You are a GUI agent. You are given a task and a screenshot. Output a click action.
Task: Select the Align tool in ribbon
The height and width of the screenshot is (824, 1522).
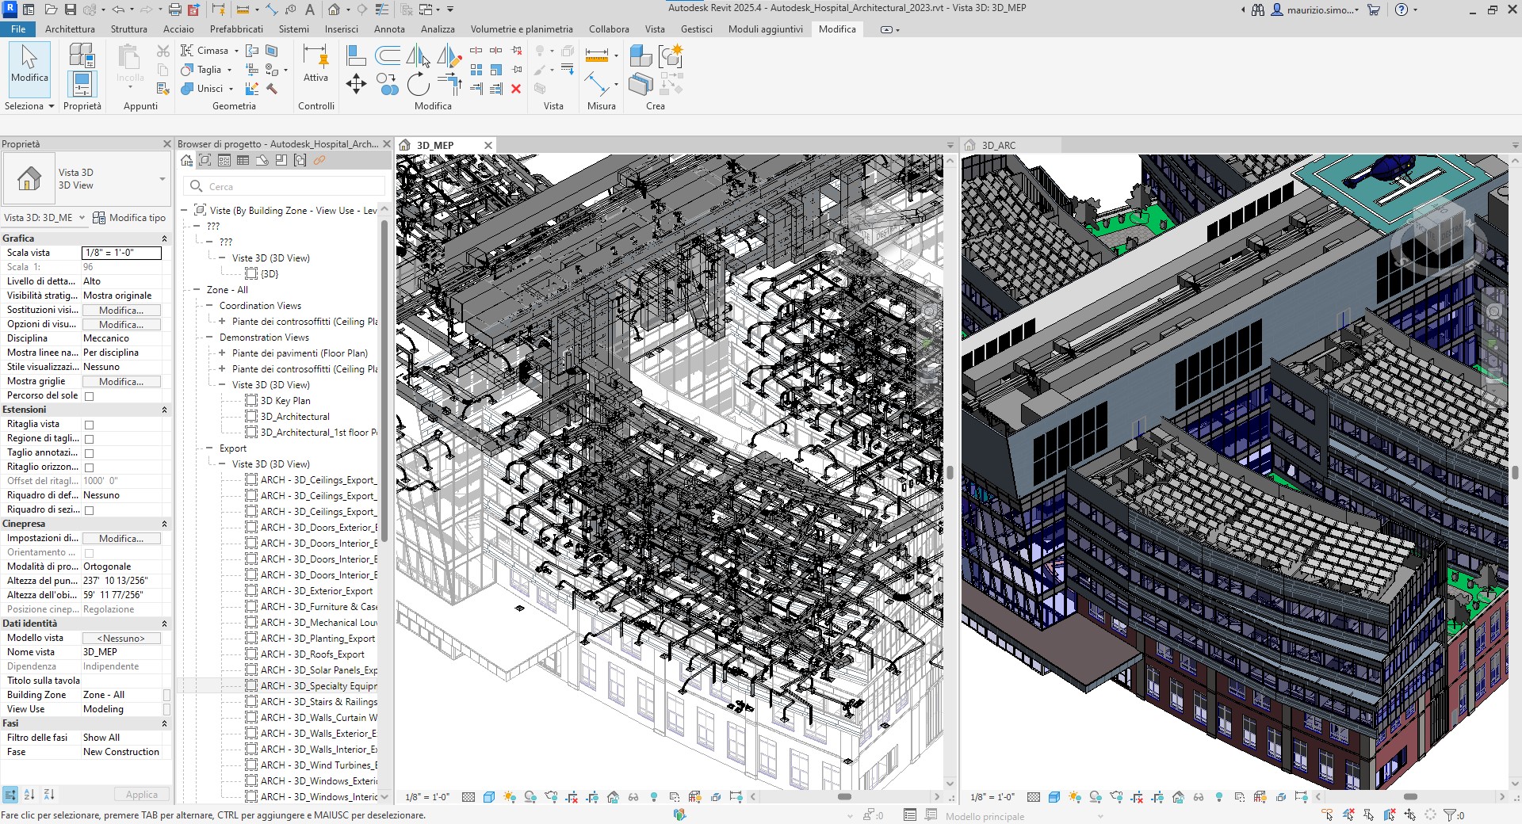pos(356,55)
